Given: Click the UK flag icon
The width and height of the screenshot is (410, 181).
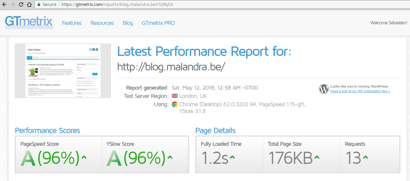Looking at the screenshot, I should [175, 96].
